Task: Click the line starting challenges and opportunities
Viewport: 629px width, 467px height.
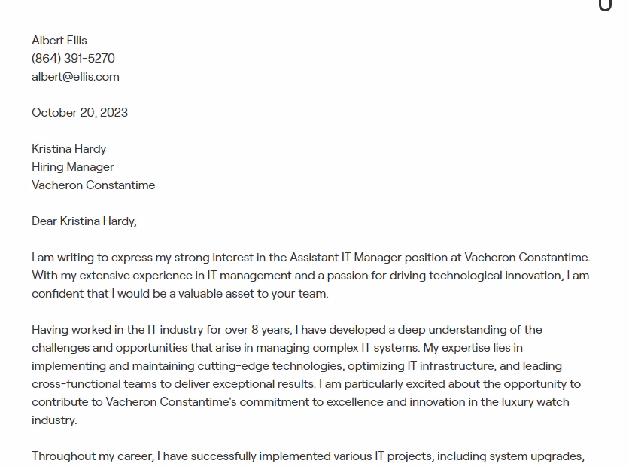Action: 277,348
